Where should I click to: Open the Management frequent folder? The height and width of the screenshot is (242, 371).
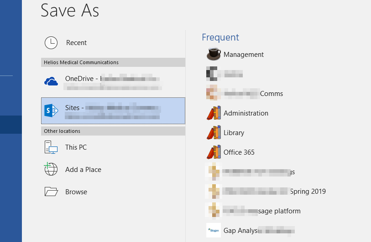244,55
